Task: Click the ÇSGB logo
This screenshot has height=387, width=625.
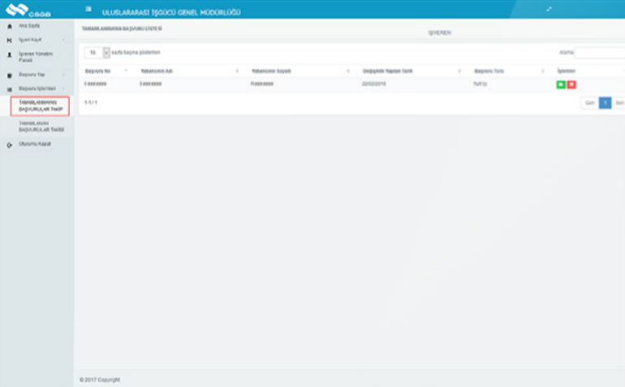Action: click(24, 10)
